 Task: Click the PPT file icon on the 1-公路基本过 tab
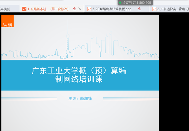24,9
